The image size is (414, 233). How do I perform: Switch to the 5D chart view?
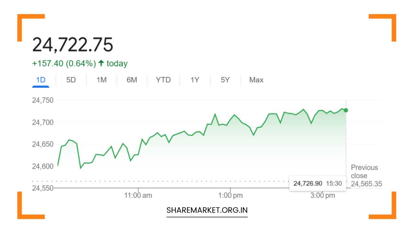tap(71, 80)
